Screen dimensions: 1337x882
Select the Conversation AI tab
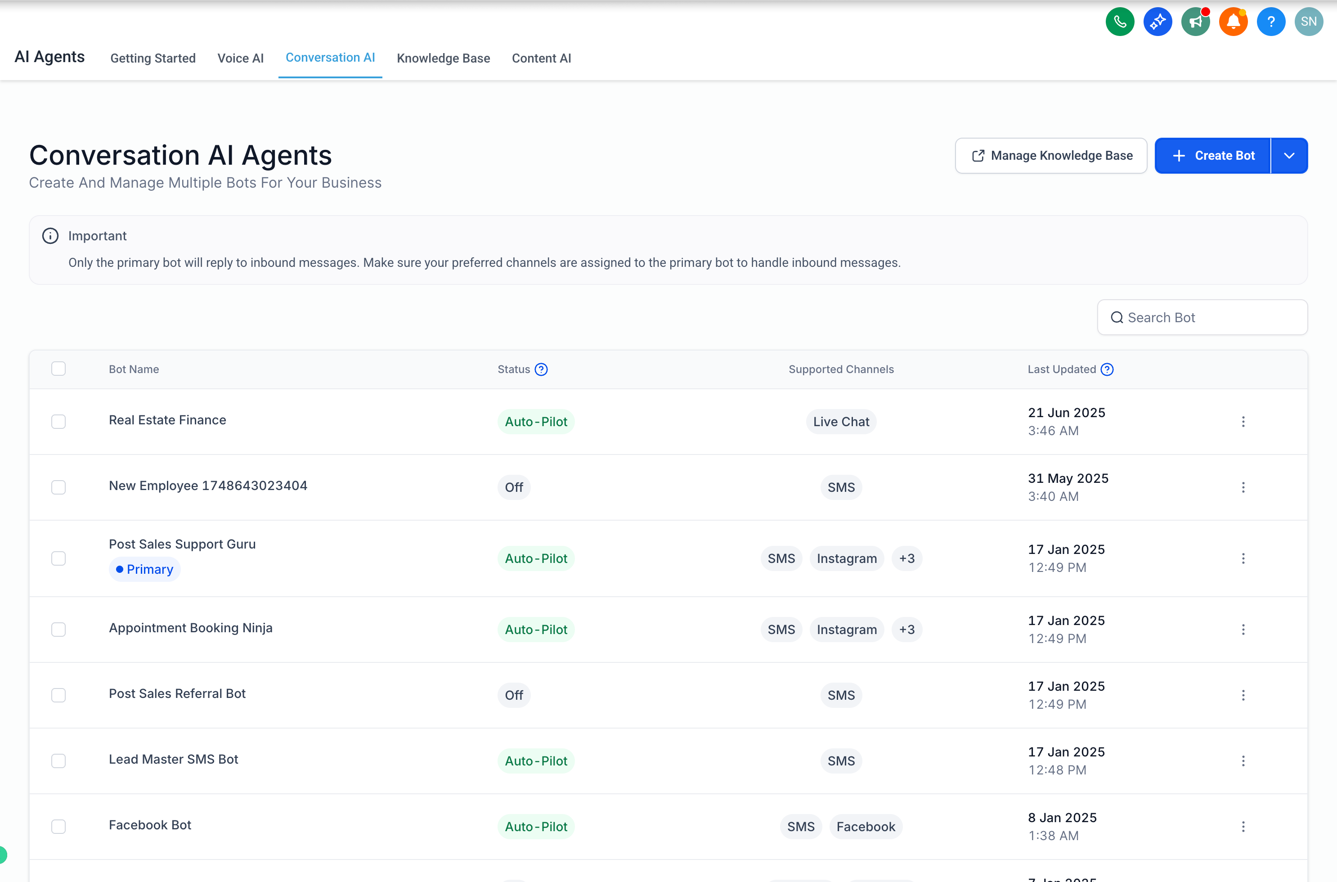[330, 58]
